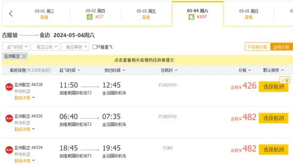The width and height of the screenshot is (293, 166).
Task: Click AirAsia logo for flight AK538
Action: click(x=9, y=87)
